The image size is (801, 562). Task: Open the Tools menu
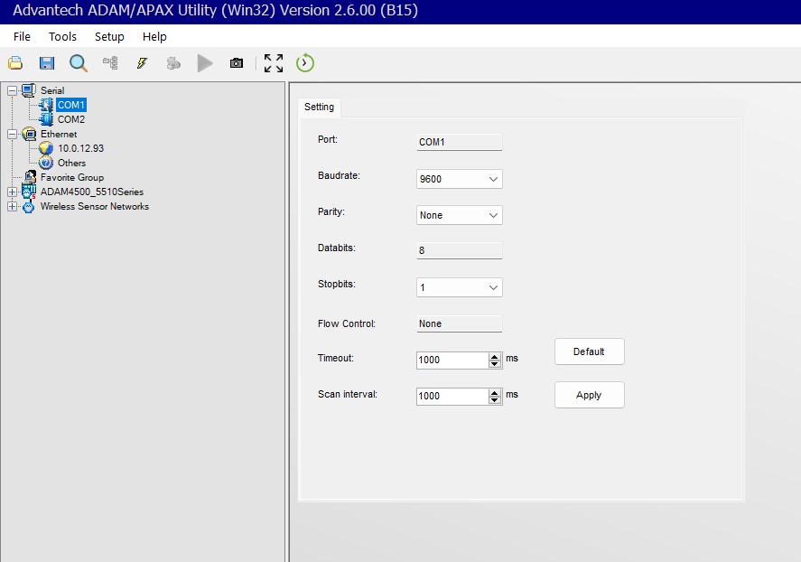pos(62,37)
